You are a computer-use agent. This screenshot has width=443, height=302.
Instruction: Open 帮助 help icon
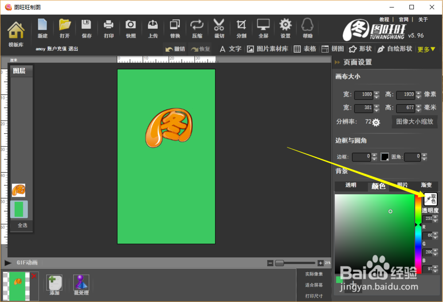307,28
